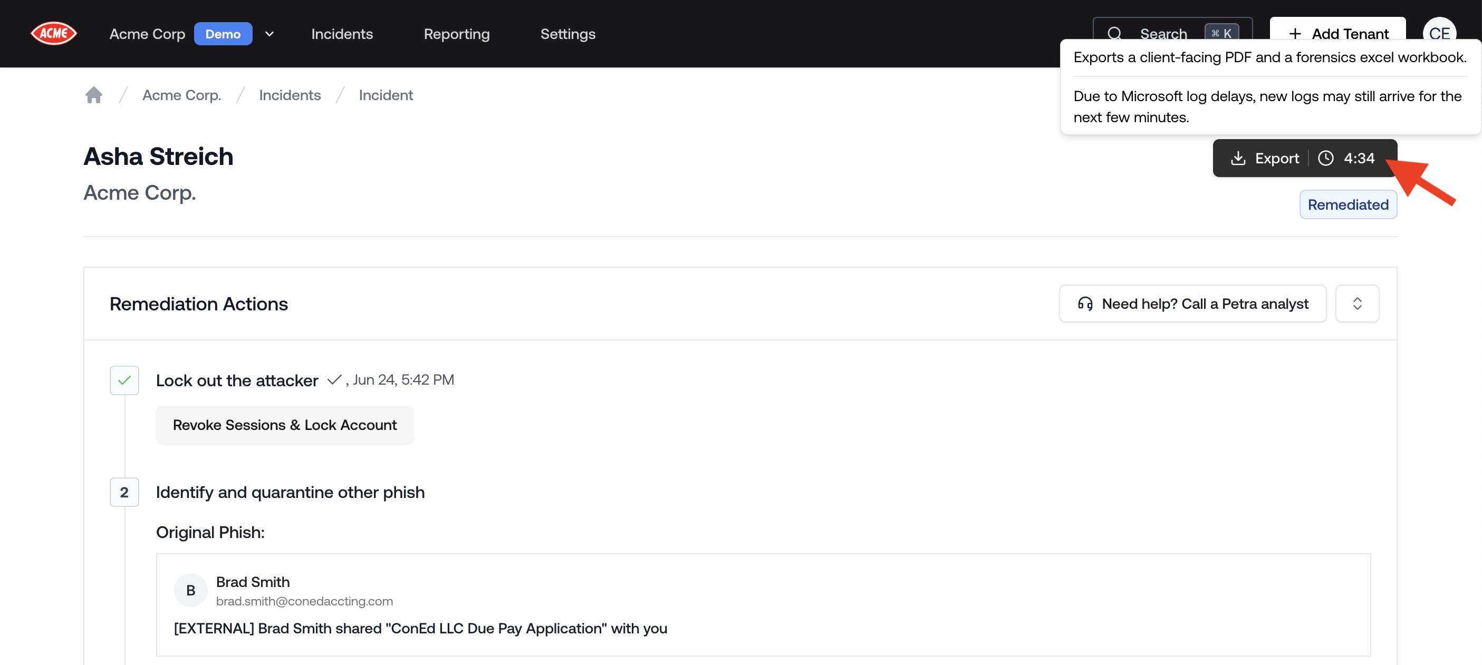Click Brad Smith's B avatar
The height and width of the screenshot is (665, 1482).
tap(190, 590)
